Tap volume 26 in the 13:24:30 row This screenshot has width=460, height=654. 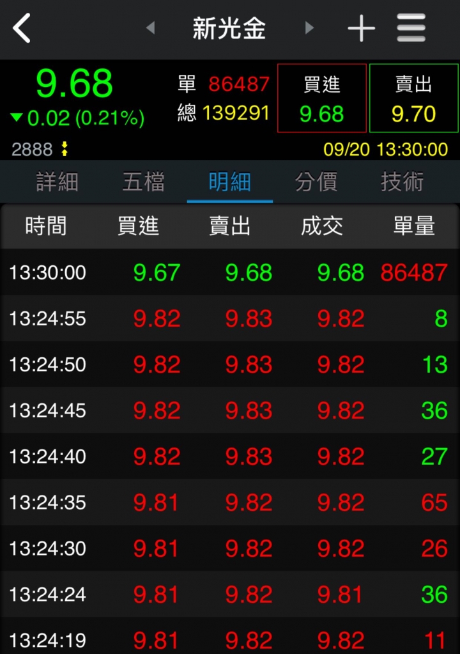pos(434,549)
